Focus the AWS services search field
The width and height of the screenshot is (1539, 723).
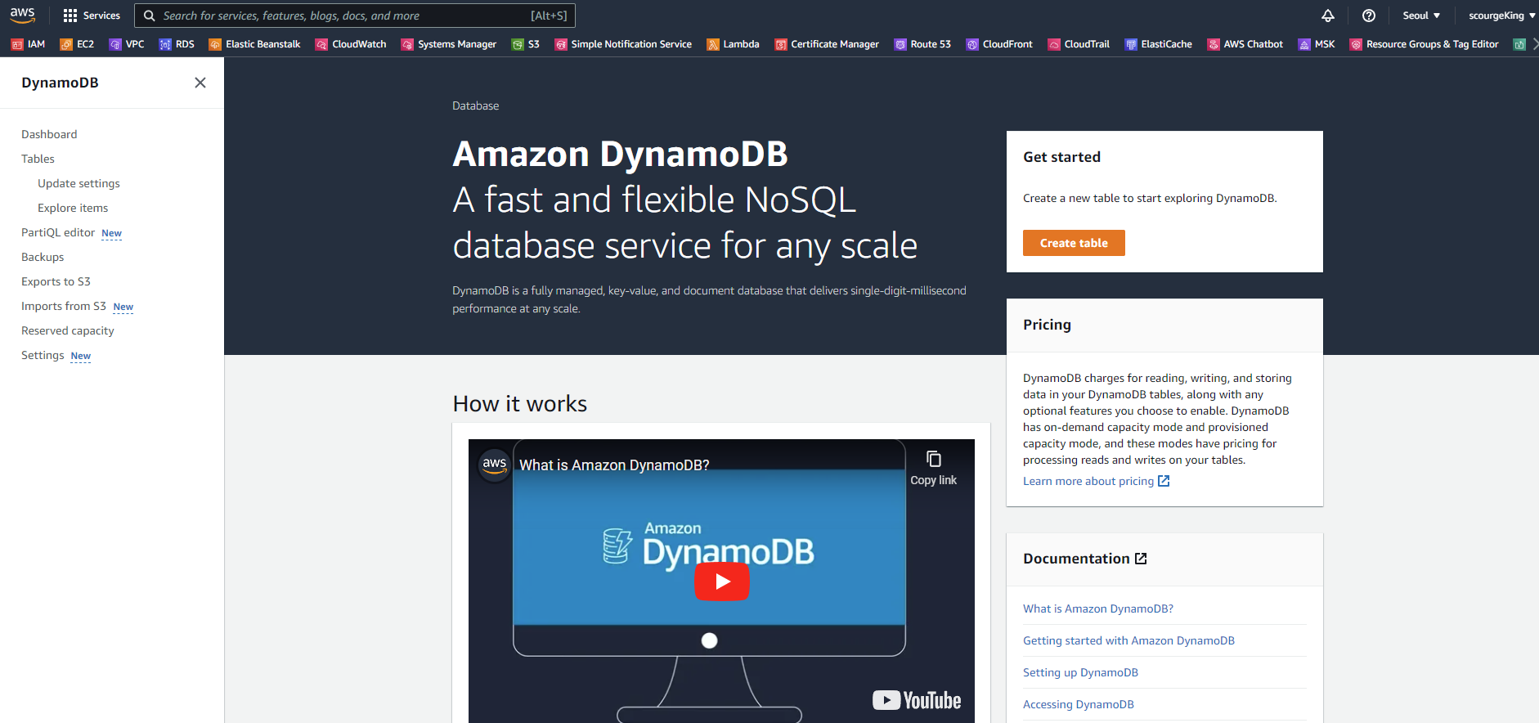[x=355, y=16]
